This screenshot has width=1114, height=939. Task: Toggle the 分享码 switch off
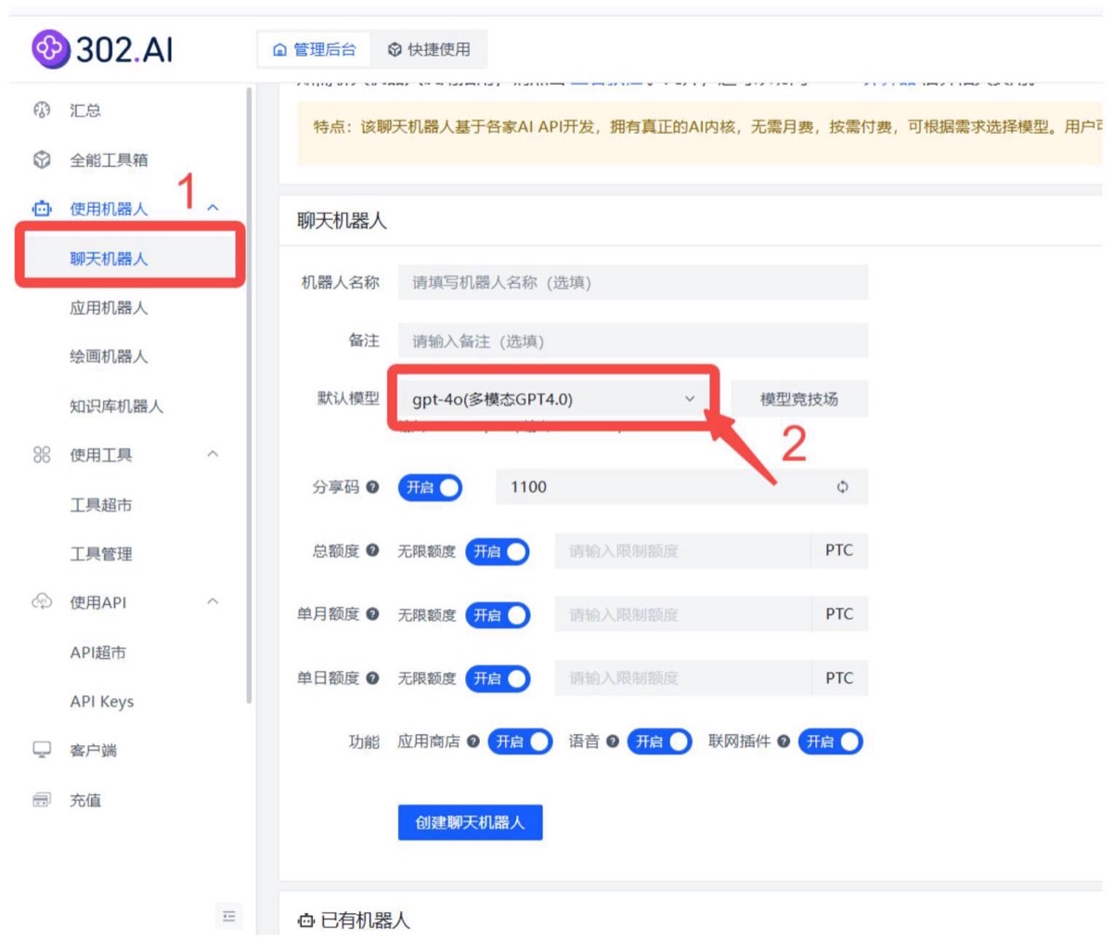point(430,487)
